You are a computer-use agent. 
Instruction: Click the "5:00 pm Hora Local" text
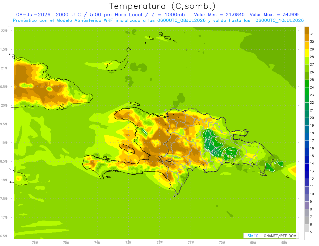[116, 15]
